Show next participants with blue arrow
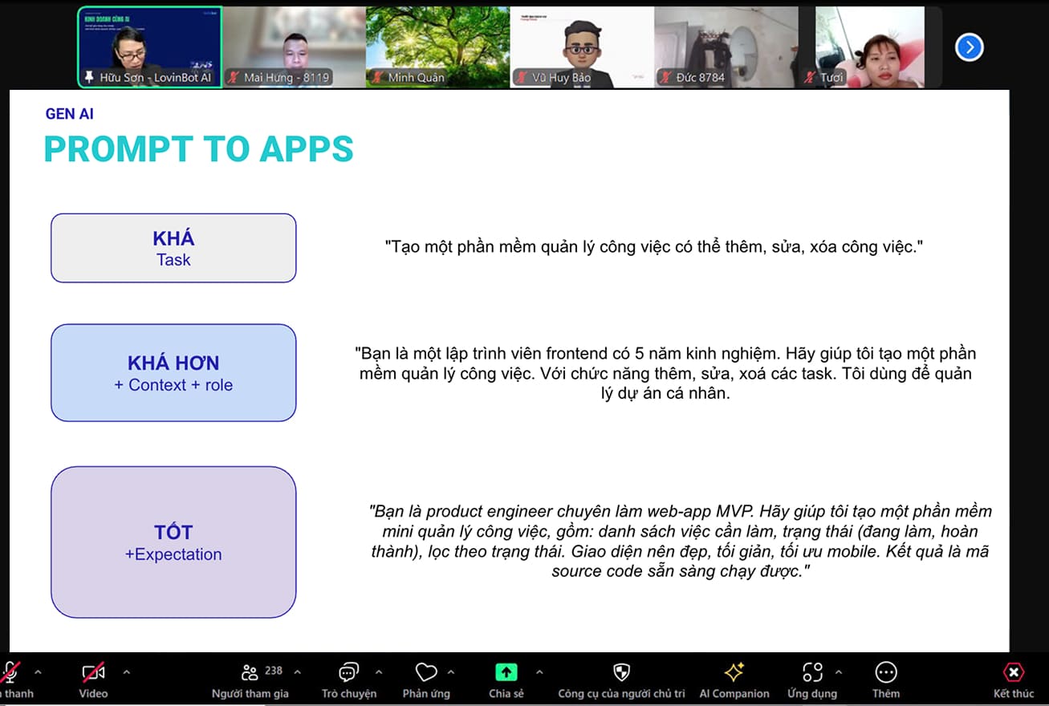1049x706 pixels. pos(969,47)
